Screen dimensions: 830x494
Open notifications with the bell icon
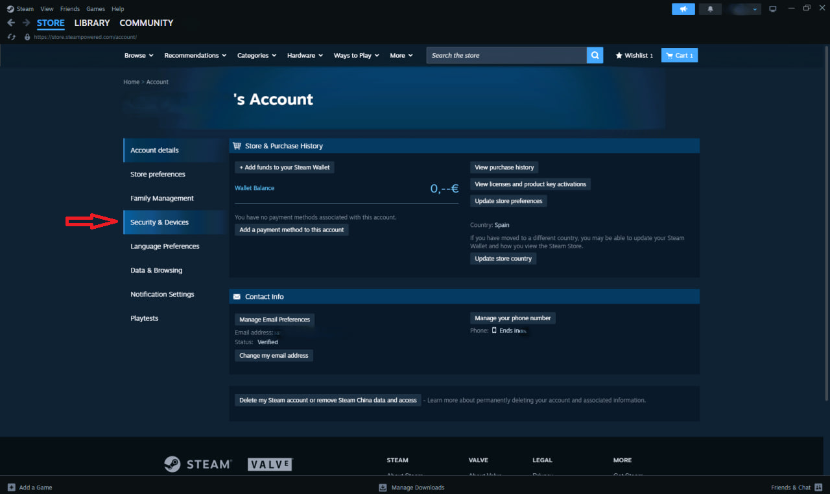pyautogui.click(x=711, y=9)
